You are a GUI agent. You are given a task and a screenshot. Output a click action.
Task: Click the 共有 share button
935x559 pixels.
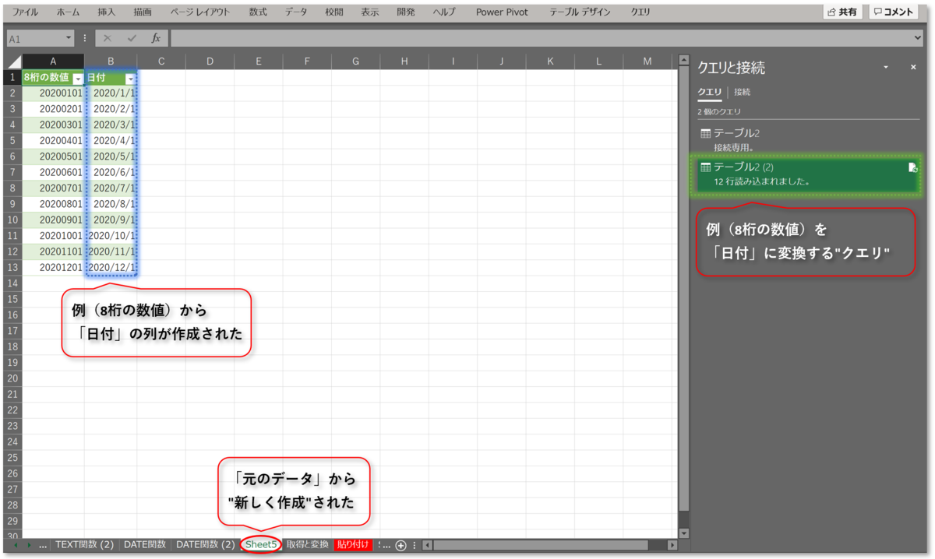[843, 12]
